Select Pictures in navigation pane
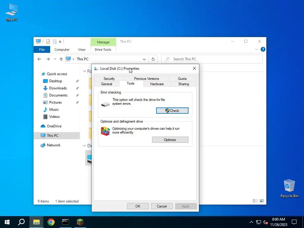The image size is (304, 228). pyautogui.click(x=52, y=102)
